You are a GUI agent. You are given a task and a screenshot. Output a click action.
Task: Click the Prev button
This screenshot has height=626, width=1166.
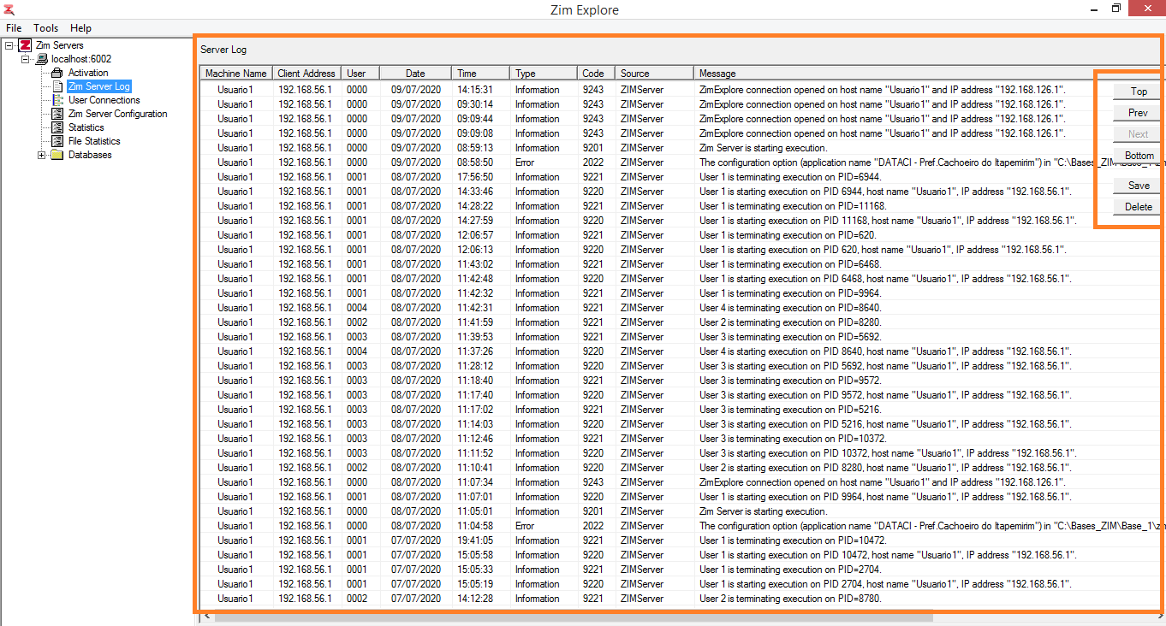(x=1138, y=113)
